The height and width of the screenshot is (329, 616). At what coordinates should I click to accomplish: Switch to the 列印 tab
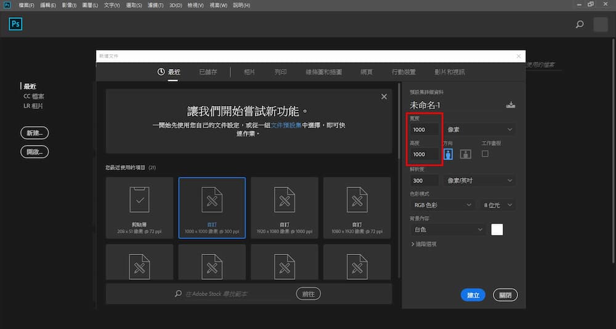click(280, 72)
